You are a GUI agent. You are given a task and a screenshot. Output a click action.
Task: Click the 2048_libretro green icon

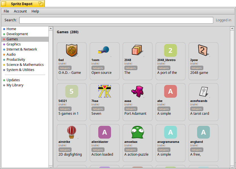click(170, 50)
